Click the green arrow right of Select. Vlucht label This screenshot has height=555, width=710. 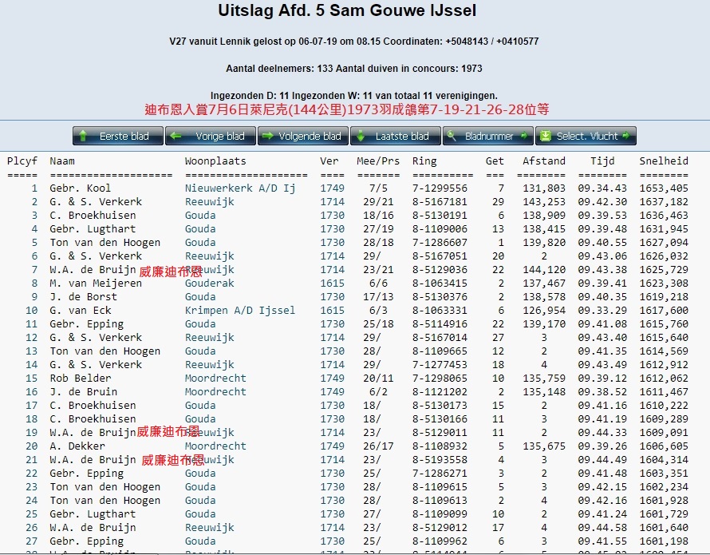click(627, 137)
